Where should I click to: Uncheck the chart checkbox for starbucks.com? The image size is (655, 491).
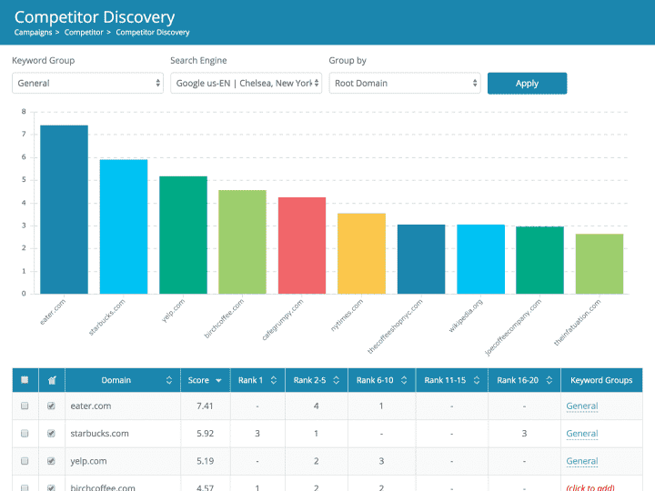click(51, 434)
